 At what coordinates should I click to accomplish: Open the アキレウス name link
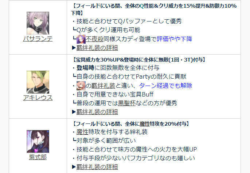[x=38, y=98]
